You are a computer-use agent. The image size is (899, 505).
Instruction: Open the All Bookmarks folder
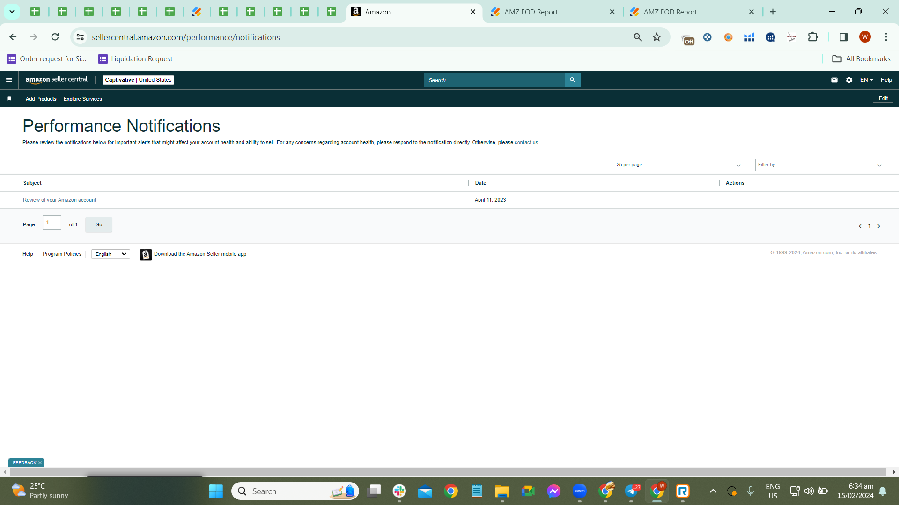tap(861, 59)
